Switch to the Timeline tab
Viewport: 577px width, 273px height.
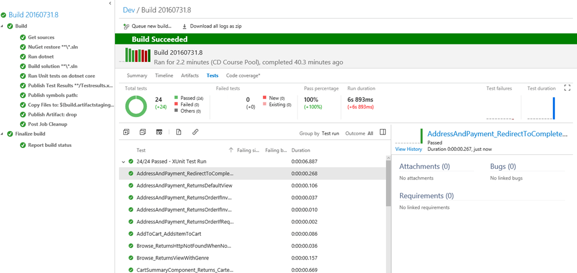coord(164,75)
